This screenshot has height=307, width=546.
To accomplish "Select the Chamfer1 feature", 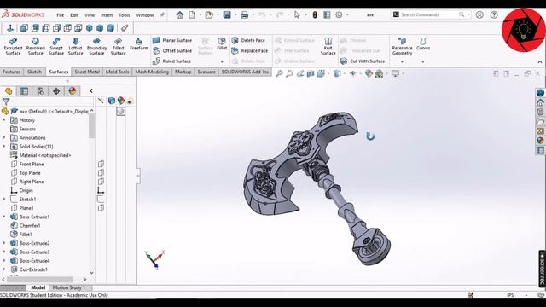I will click(26, 225).
